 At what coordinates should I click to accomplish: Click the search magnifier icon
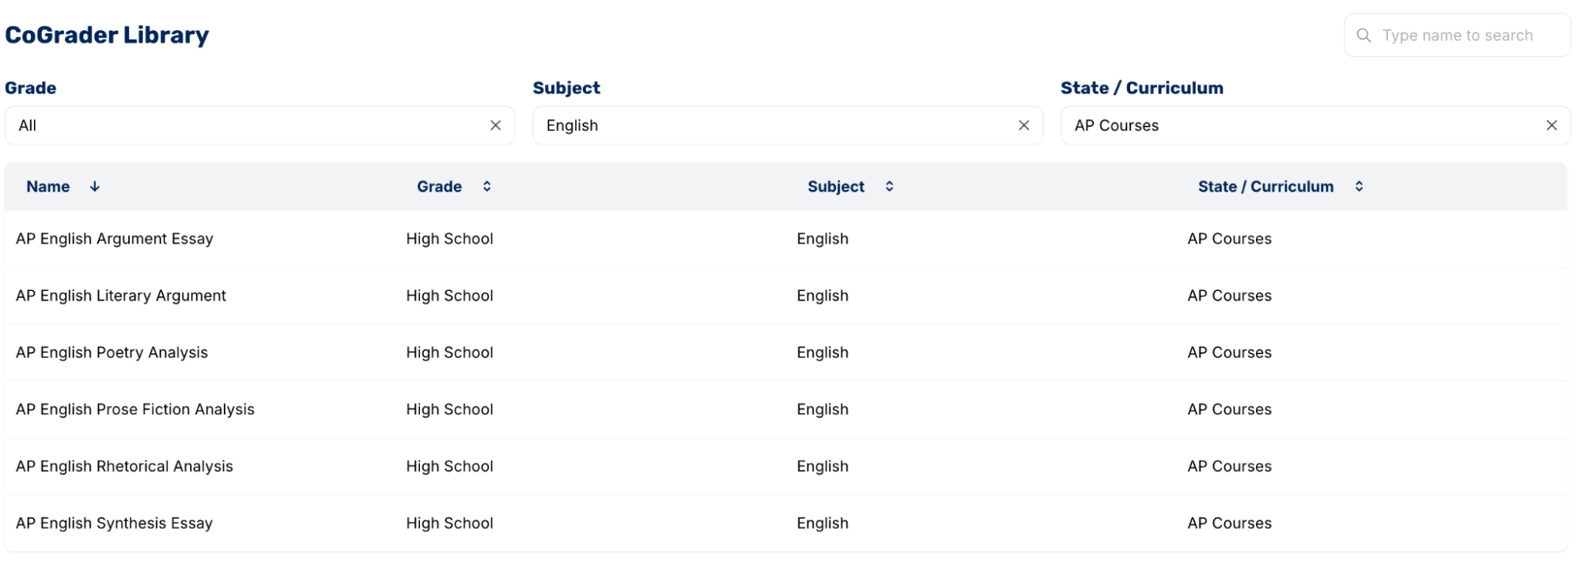tap(1364, 36)
